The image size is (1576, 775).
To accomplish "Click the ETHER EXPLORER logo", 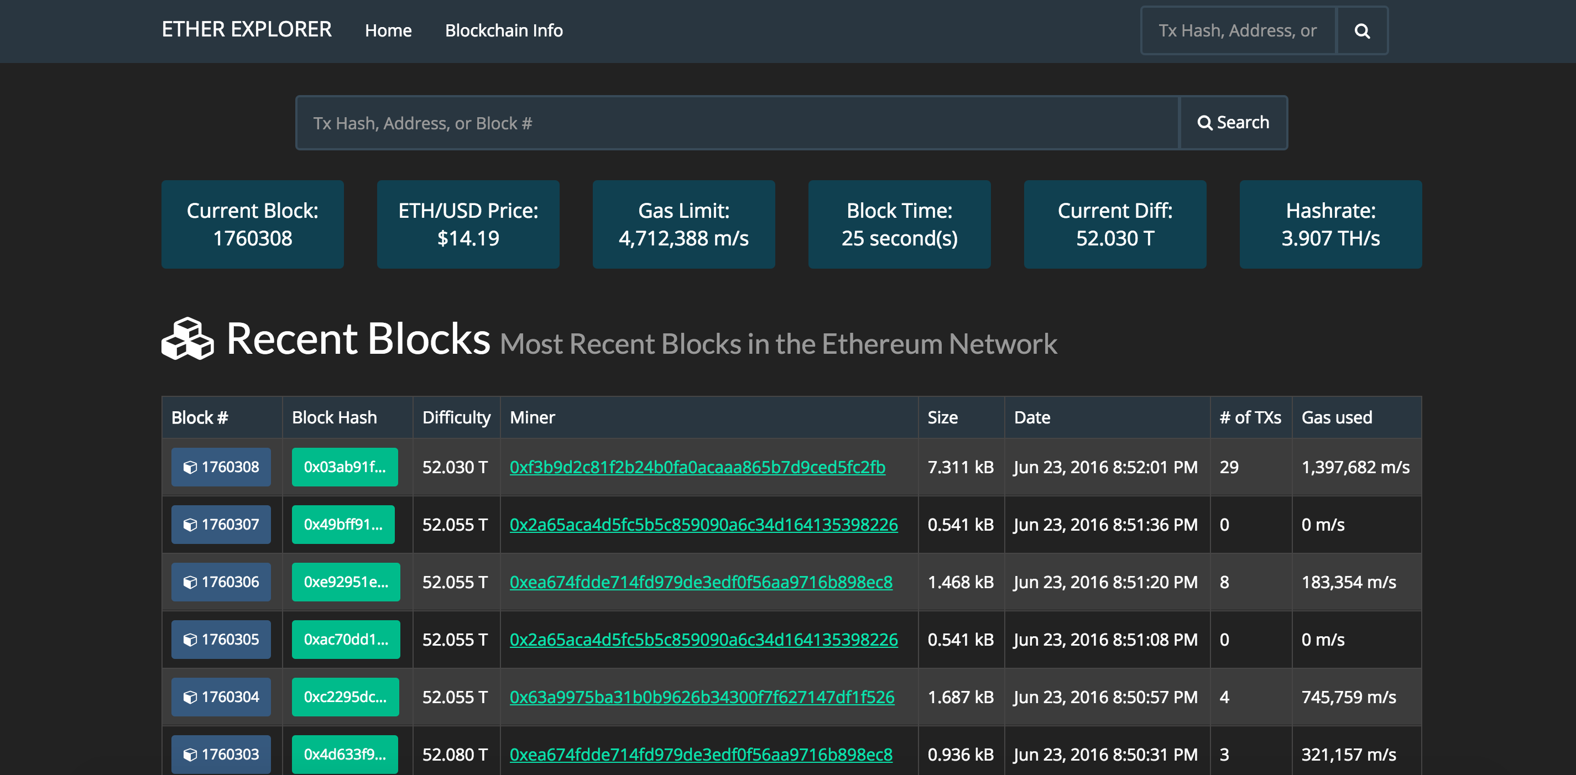I will (x=247, y=29).
